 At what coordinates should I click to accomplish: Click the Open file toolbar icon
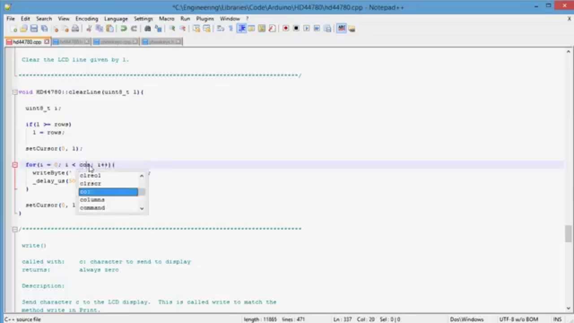(x=24, y=29)
